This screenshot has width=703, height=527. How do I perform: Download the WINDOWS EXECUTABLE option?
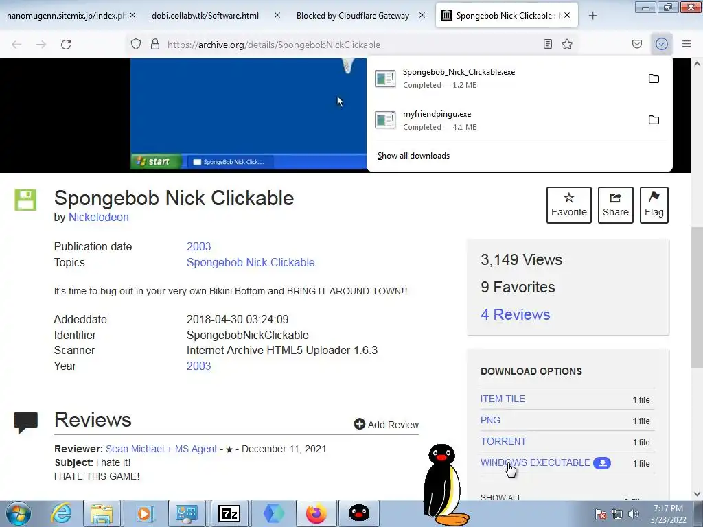tap(535, 462)
